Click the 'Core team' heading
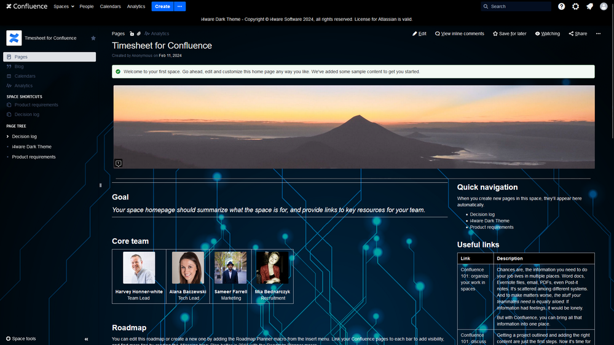The image size is (614, 345). [130, 241]
